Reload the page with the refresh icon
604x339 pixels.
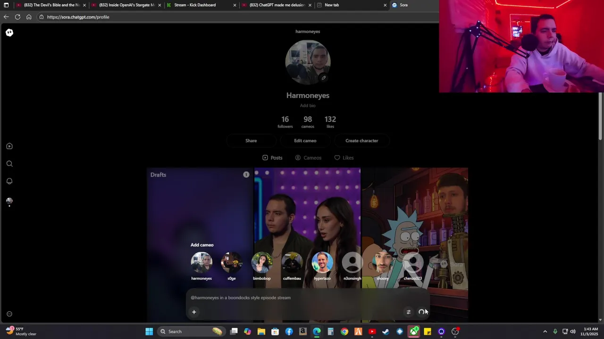point(17,17)
